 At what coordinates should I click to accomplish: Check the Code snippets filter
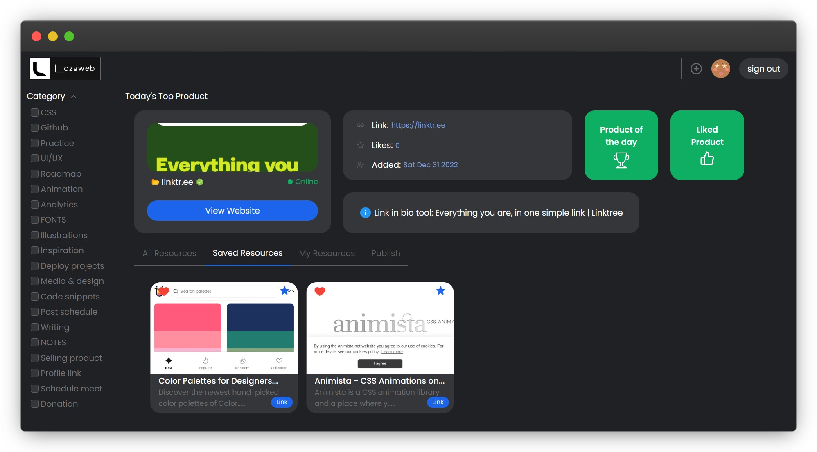point(35,297)
